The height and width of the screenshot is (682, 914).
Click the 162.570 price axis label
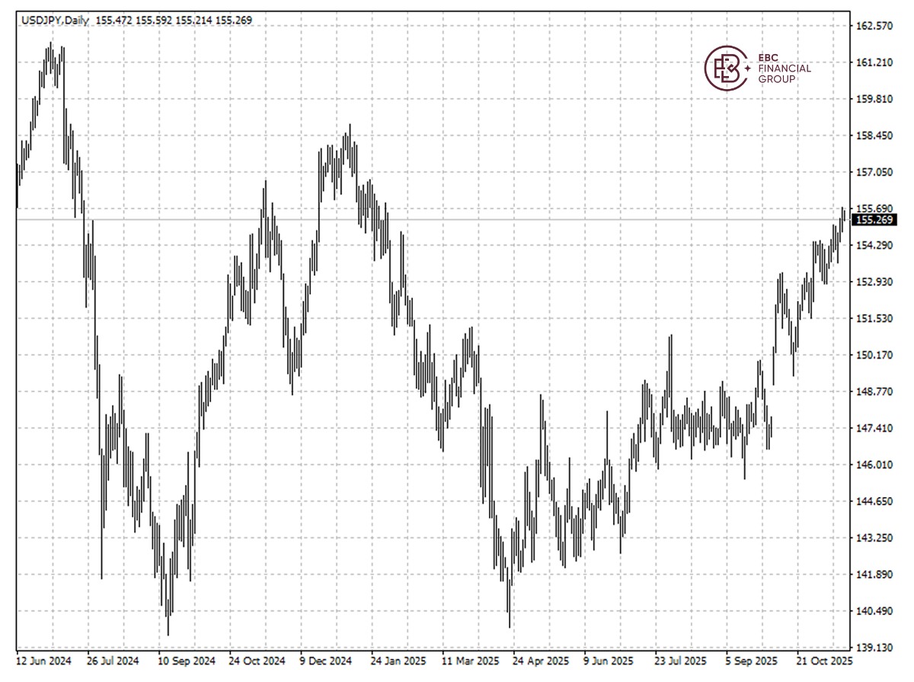tap(874, 26)
